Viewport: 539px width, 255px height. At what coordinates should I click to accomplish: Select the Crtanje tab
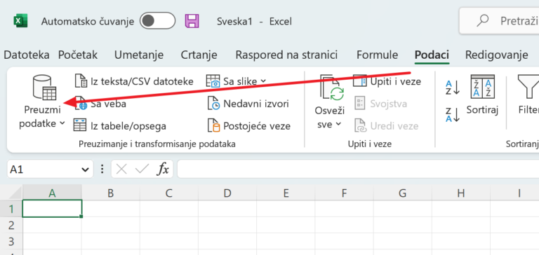point(199,55)
